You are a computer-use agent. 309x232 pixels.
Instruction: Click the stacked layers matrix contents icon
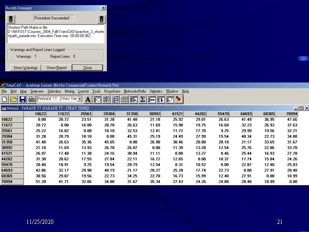tap(115, 99)
